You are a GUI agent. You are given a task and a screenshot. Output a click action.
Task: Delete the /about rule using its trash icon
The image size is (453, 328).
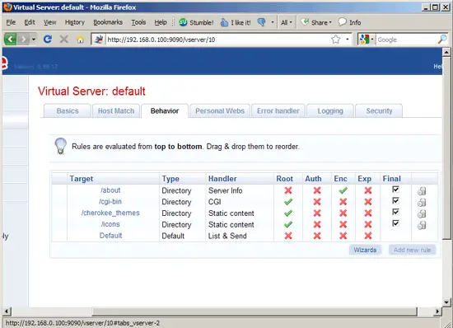pyautogui.click(x=422, y=191)
